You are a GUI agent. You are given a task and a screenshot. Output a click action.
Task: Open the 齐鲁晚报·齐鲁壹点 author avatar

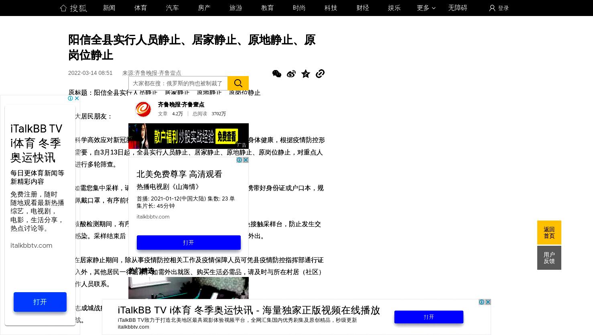coord(143,109)
